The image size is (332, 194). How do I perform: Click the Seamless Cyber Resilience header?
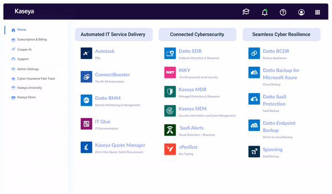pyautogui.click(x=281, y=35)
